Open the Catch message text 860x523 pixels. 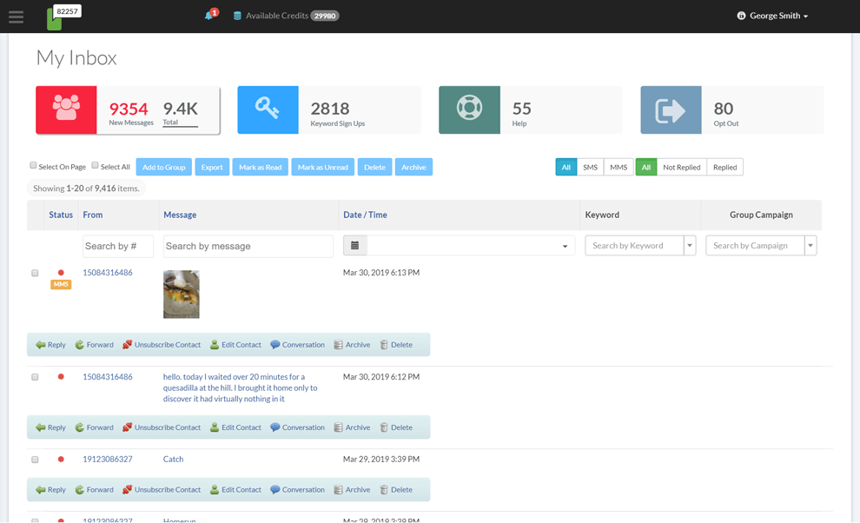pos(174,460)
